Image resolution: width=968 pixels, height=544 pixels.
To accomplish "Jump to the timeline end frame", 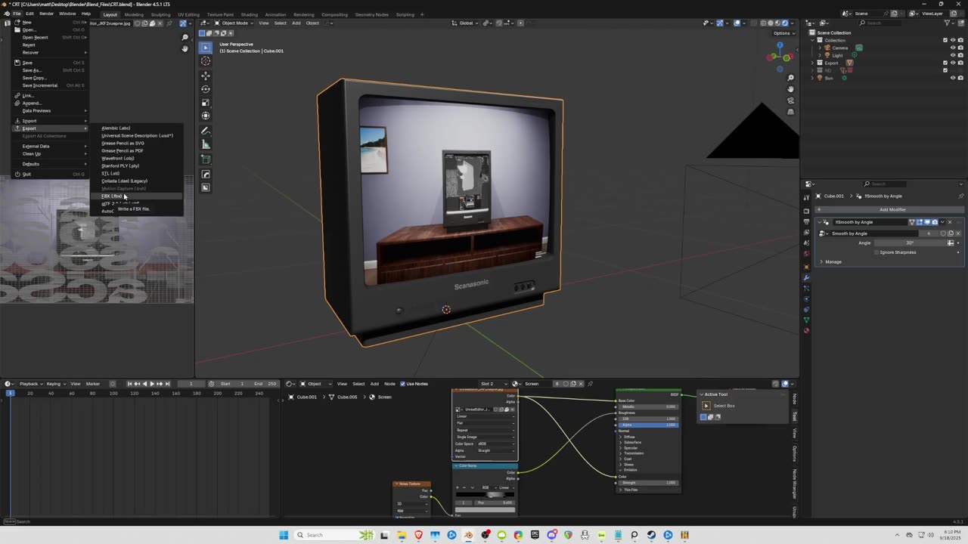I will pos(166,384).
